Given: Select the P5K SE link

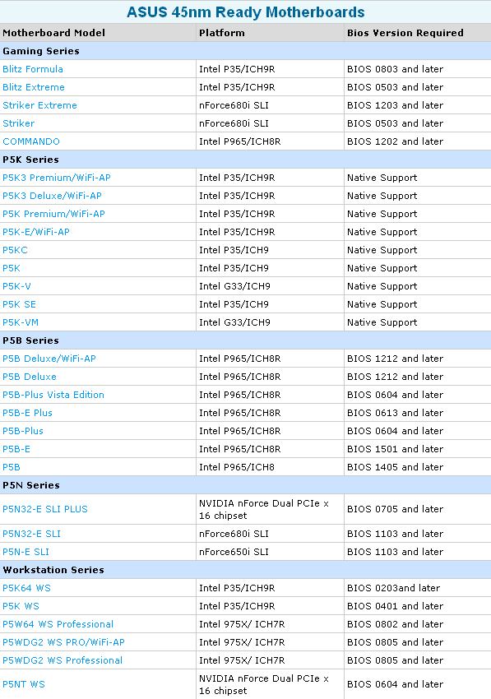Looking at the screenshot, I should [x=19, y=304].
